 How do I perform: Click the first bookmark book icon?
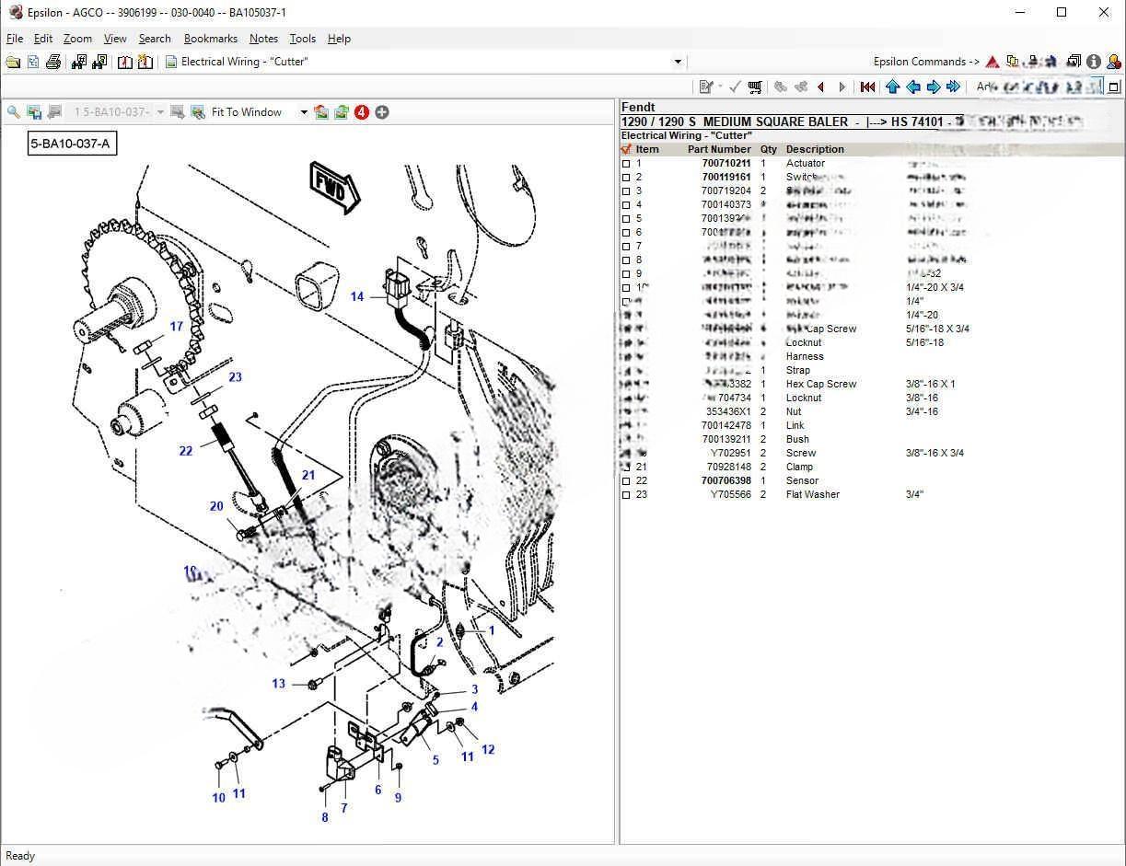coord(124,62)
